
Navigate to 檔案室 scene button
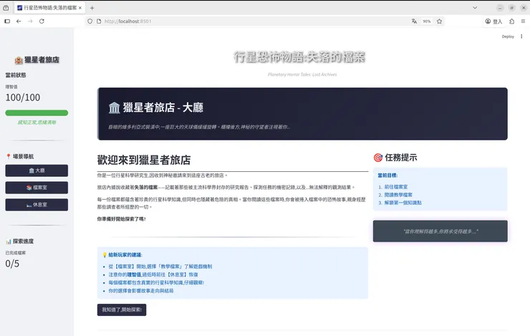(x=37, y=188)
